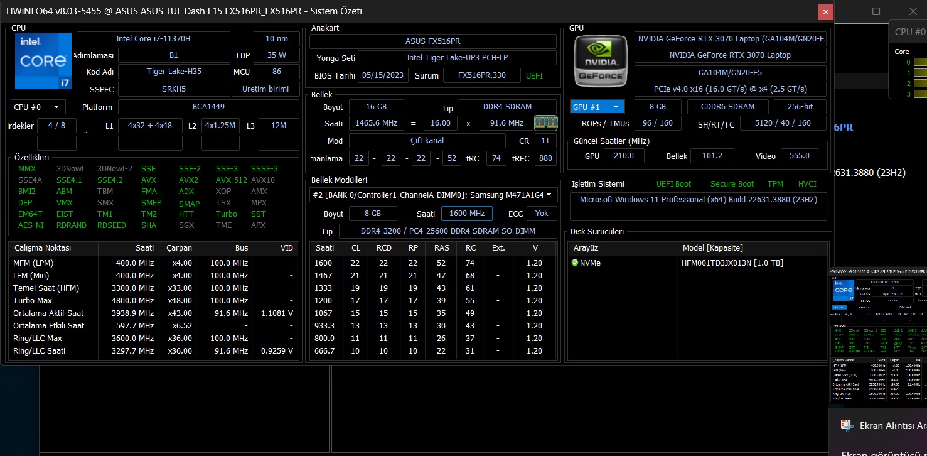
Task: Select the Intel Core i7-11370H name field
Action: click(x=153, y=39)
